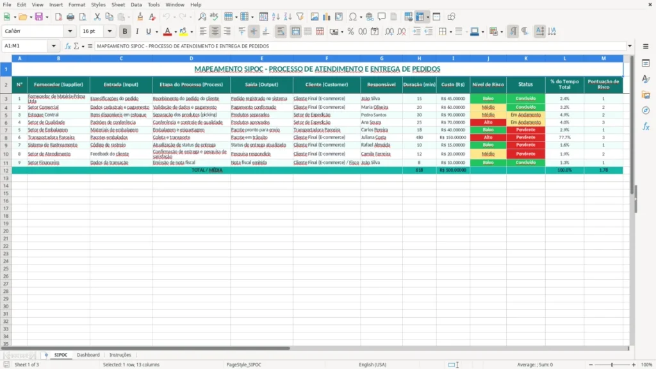Click the Clone formatting paintbrush icon
Image resolution: width=656 pixels, height=369 pixels.
pos(140,17)
